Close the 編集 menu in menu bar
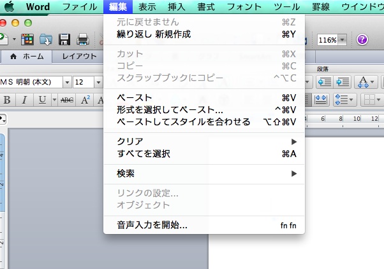This screenshot has width=384, height=269. 118,6
